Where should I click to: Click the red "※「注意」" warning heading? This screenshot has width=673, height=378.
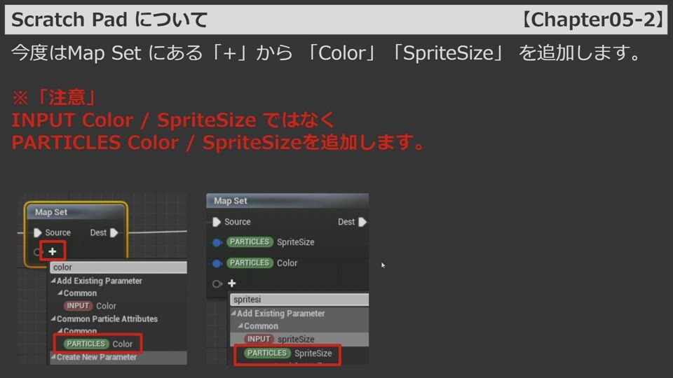[54, 97]
